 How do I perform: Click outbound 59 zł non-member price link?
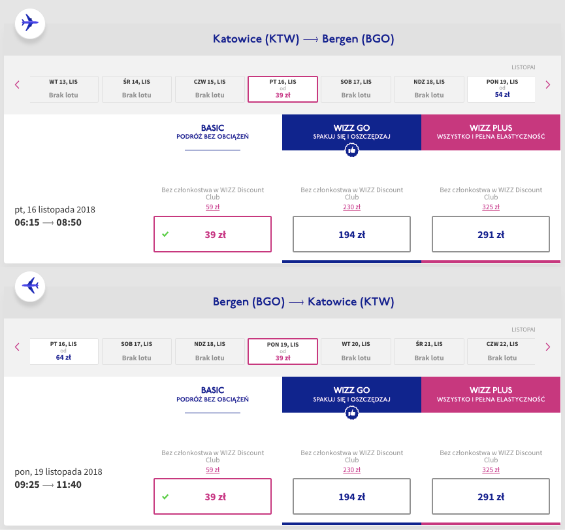[x=212, y=207]
